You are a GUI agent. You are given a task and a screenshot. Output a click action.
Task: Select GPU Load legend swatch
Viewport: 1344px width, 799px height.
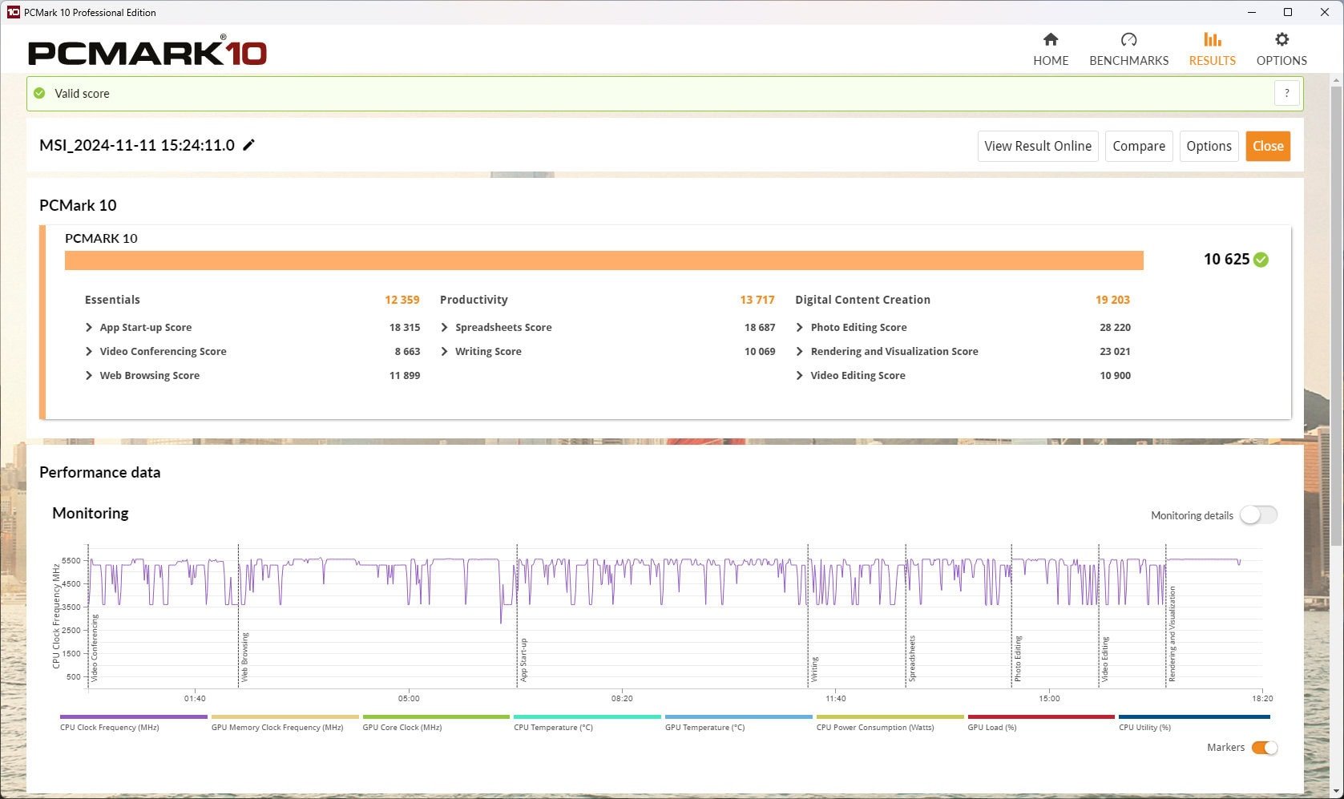[x=1041, y=716]
